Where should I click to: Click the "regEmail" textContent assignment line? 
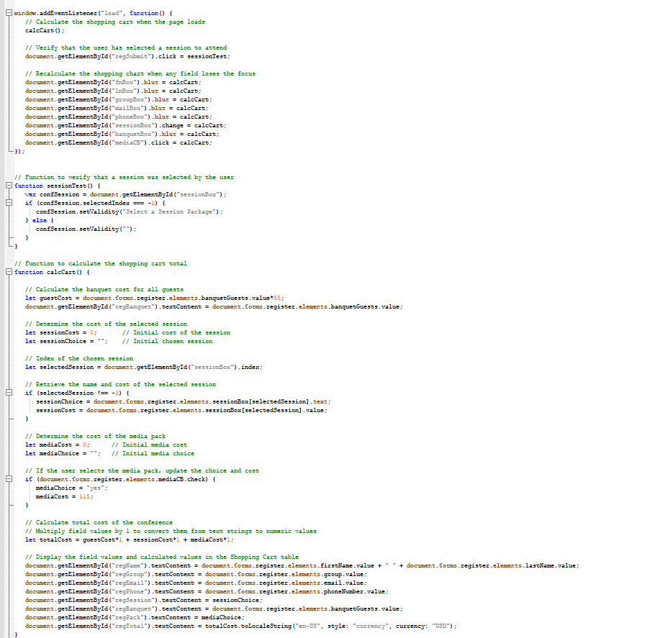pos(196,583)
